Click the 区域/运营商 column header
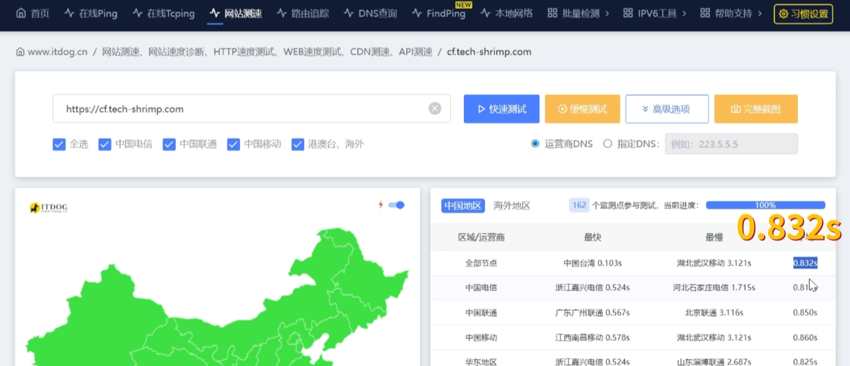The image size is (850, 366). [481, 237]
